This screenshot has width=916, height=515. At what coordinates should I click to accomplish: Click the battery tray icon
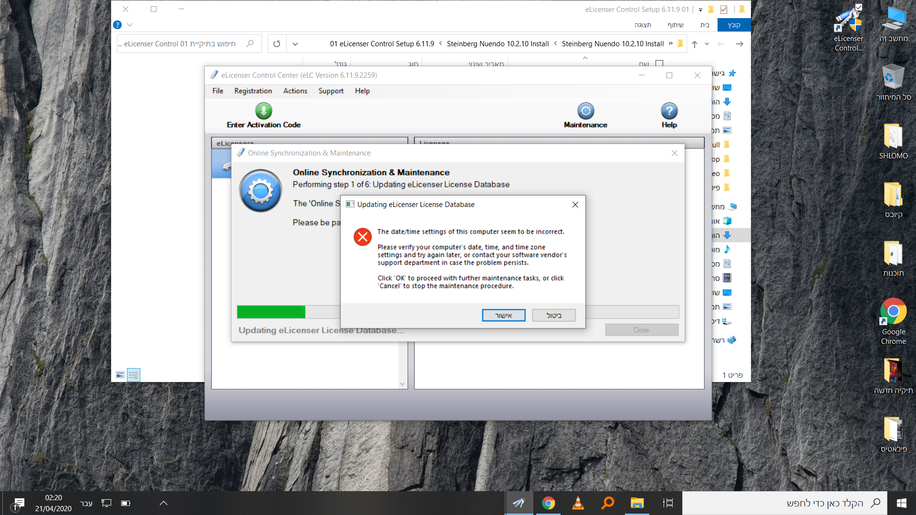125,503
